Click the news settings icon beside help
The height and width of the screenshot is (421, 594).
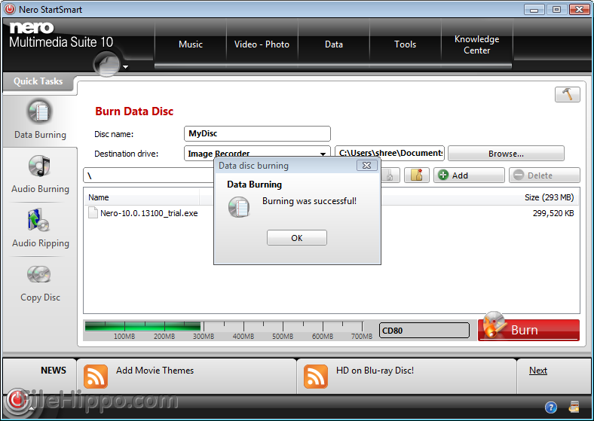(574, 407)
